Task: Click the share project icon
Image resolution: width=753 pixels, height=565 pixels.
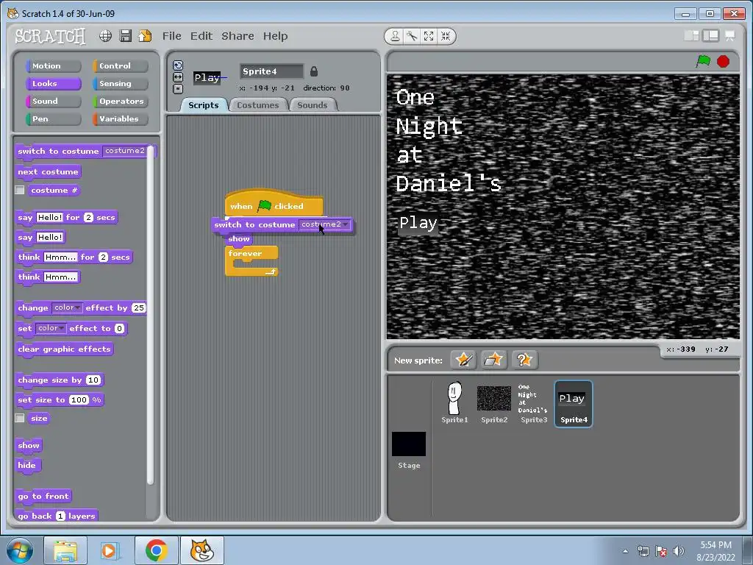Action: [x=145, y=36]
